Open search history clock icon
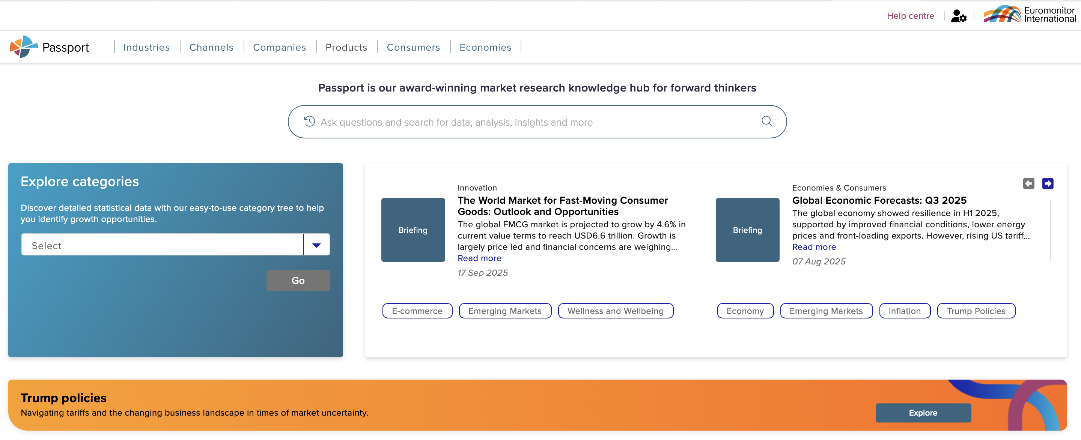1081x440 pixels. 309,122
